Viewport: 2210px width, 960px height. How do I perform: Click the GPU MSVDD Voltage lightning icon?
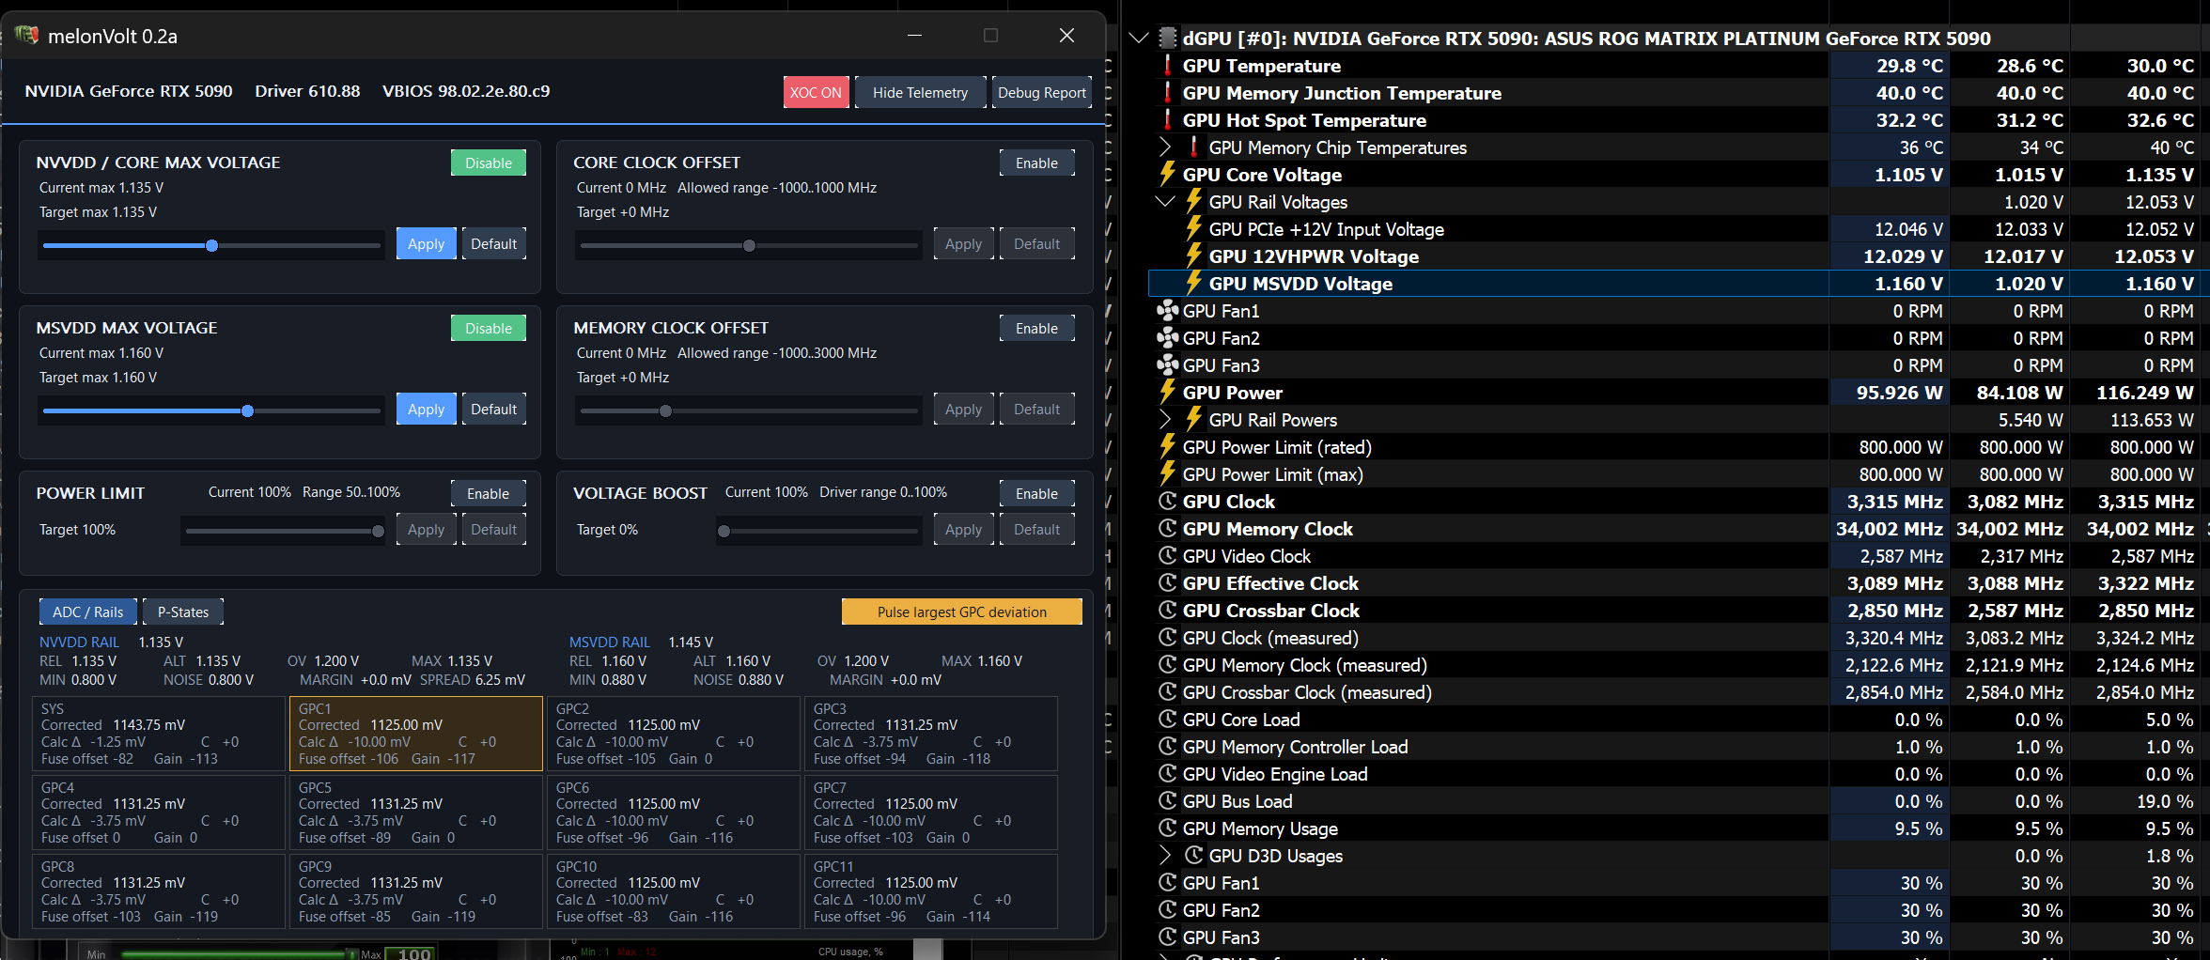point(1193,284)
